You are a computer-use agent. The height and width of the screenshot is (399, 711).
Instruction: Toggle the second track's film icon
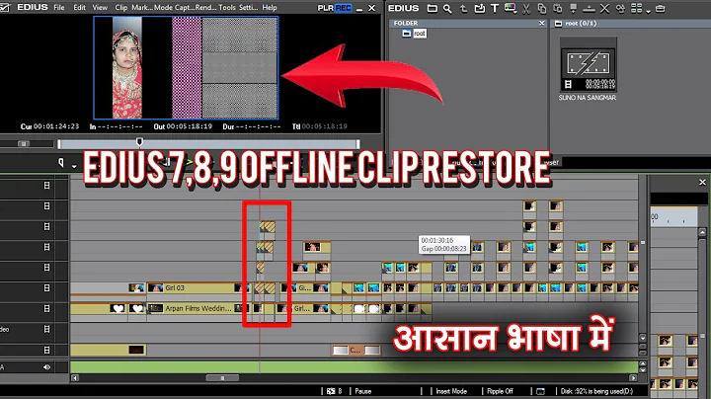click(46, 205)
